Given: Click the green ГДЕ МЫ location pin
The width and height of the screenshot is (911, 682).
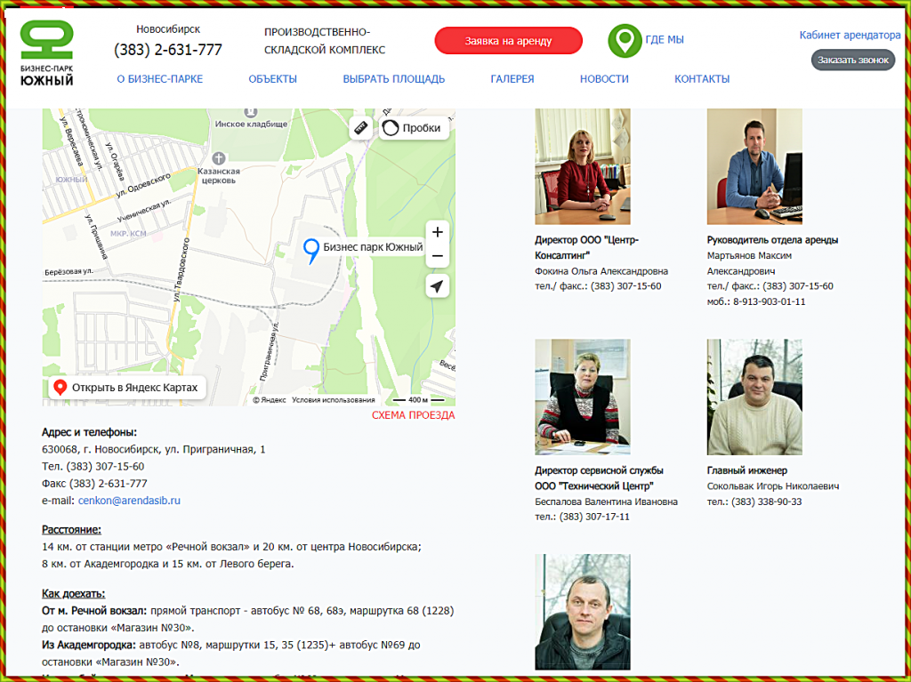Looking at the screenshot, I should click(625, 40).
